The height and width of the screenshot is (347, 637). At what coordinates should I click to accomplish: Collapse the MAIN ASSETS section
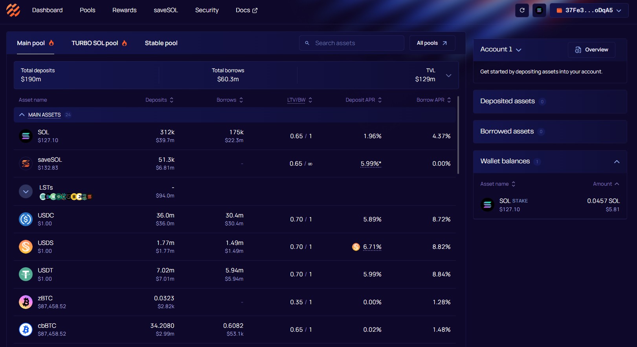pos(22,115)
